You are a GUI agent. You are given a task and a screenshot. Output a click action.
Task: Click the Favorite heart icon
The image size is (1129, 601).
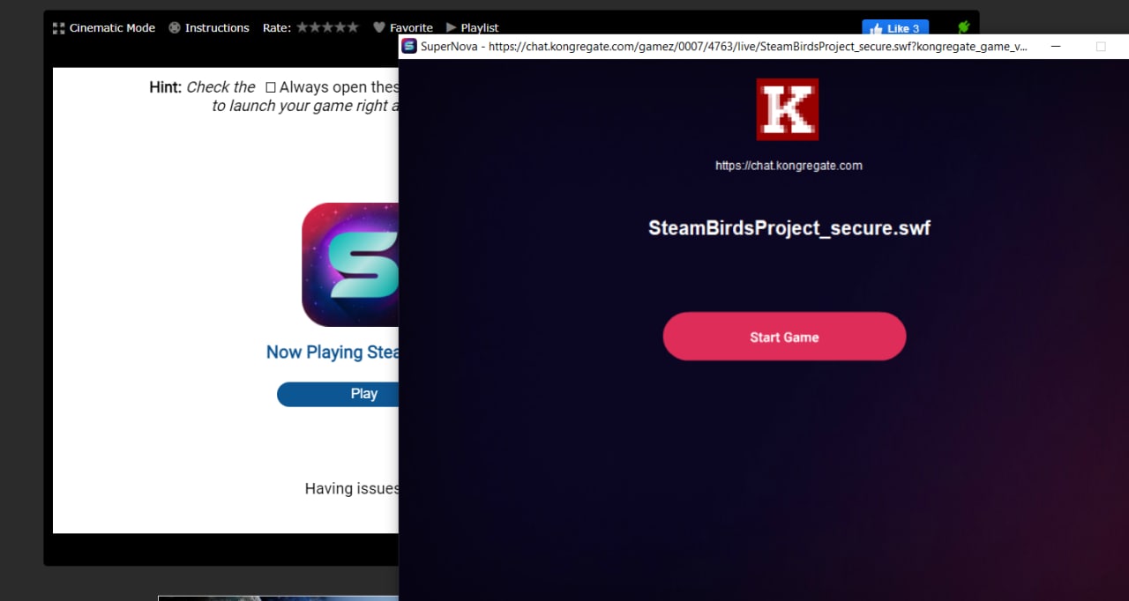coord(379,28)
